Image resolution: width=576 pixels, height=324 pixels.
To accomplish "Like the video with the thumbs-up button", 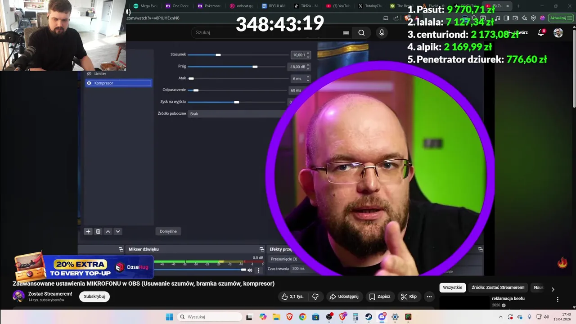I will coord(292,297).
